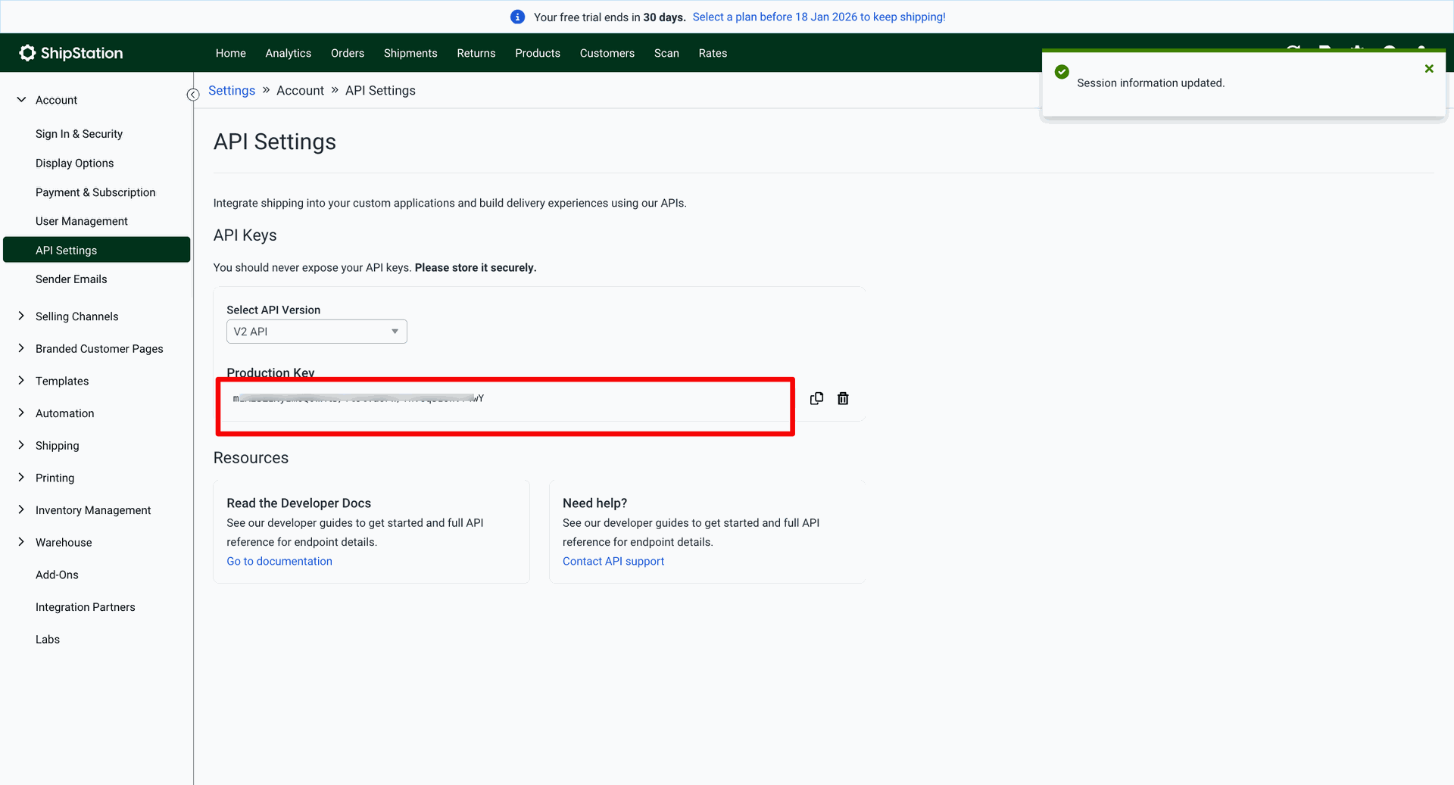
Task: Click the select a plan link
Action: tap(818, 17)
